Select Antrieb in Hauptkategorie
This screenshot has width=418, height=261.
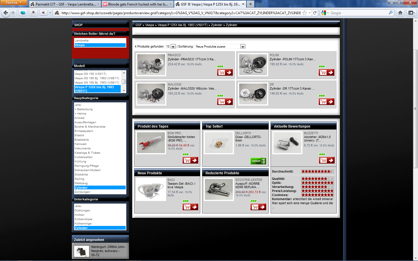[80, 118]
